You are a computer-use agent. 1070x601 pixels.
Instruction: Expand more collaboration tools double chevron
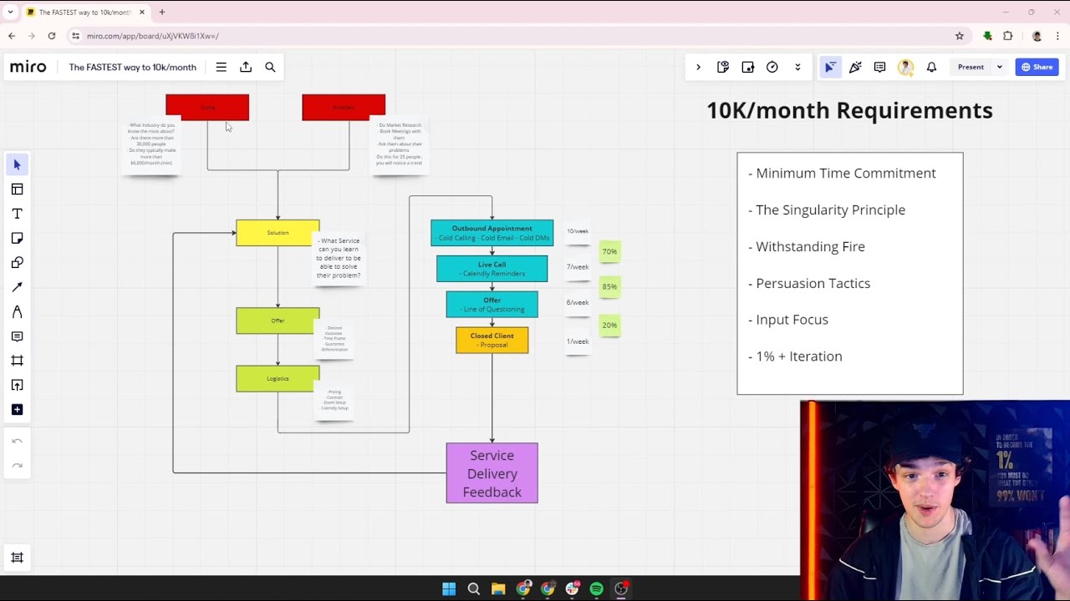tap(797, 67)
